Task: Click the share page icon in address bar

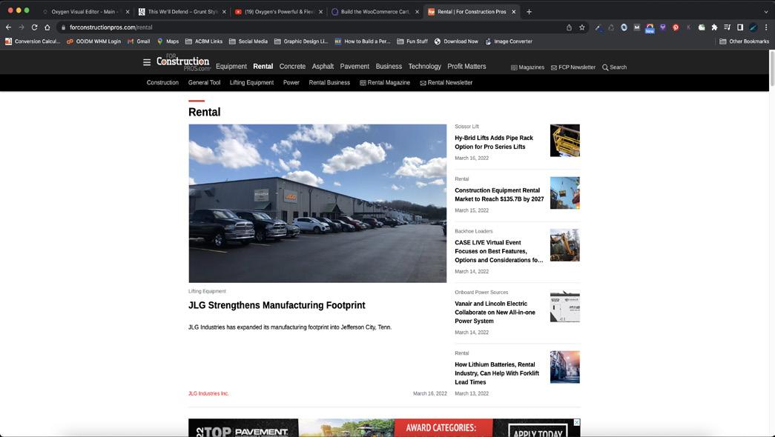Action: coord(569,27)
